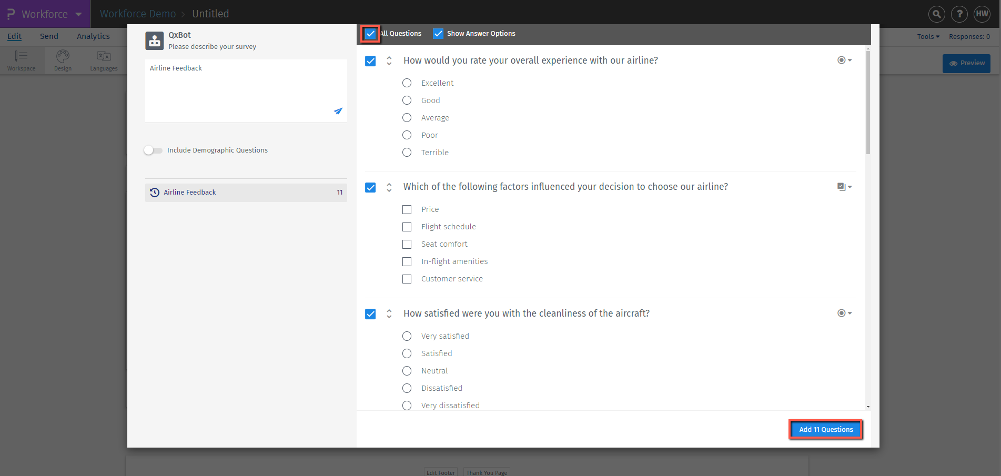This screenshot has height=476, width=1001.
Task: Select the Languages icon
Action: (x=103, y=60)
